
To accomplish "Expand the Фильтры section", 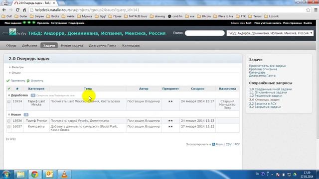I will coord(16,67).
